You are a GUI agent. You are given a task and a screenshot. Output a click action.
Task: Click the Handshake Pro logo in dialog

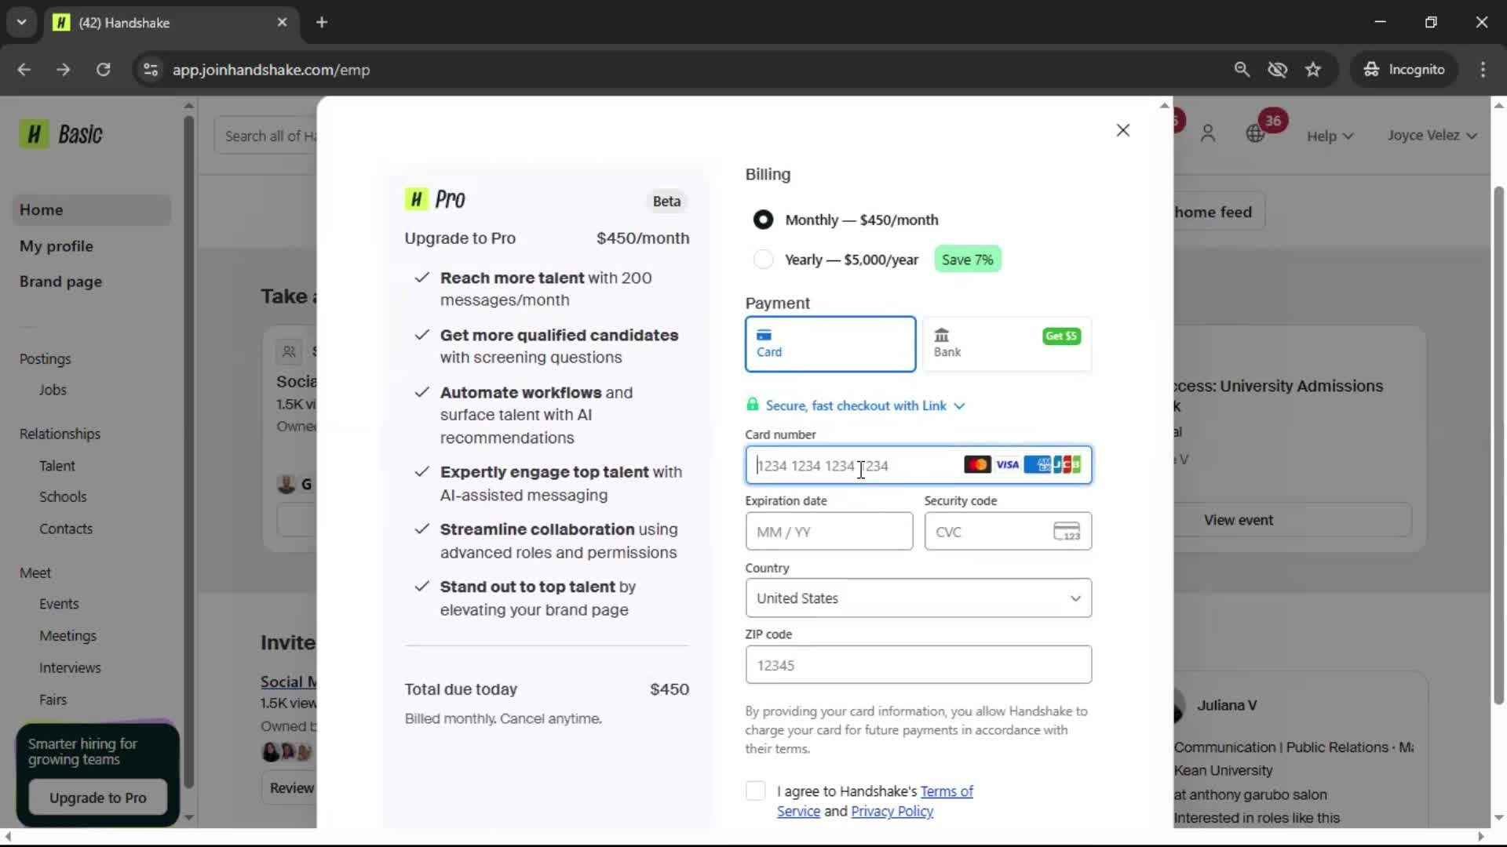click(435, 199)
